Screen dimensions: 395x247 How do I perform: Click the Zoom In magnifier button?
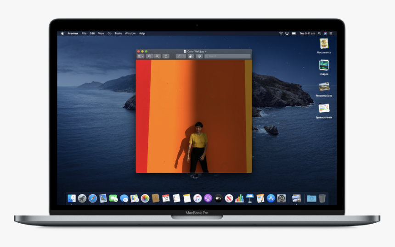[157, 56]
